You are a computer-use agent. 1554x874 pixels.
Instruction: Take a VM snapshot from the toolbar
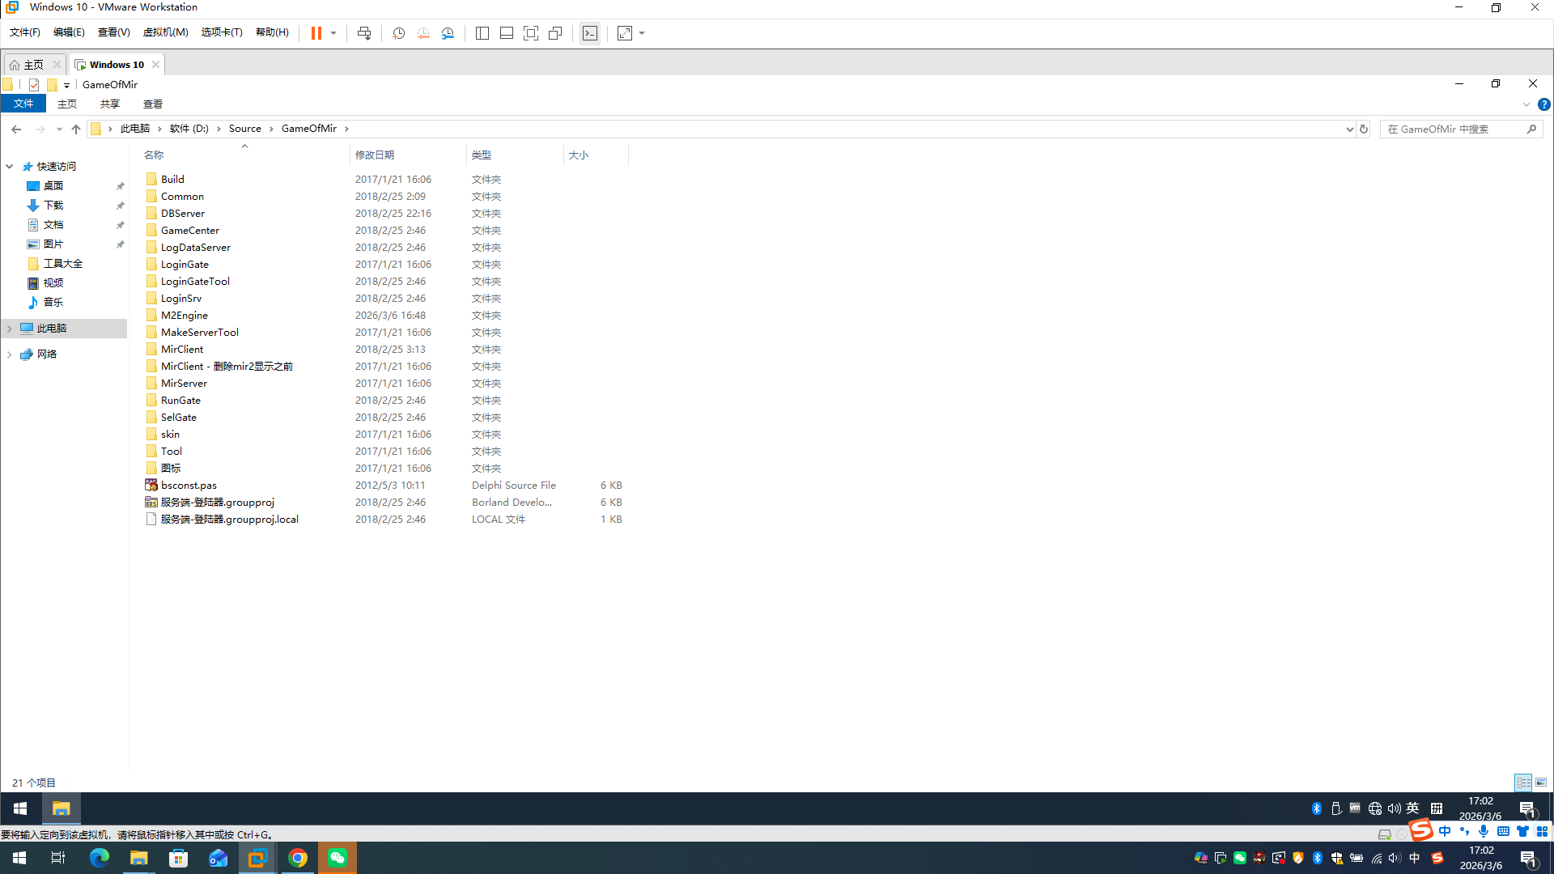pyautogui.click(x=398, y=33)
